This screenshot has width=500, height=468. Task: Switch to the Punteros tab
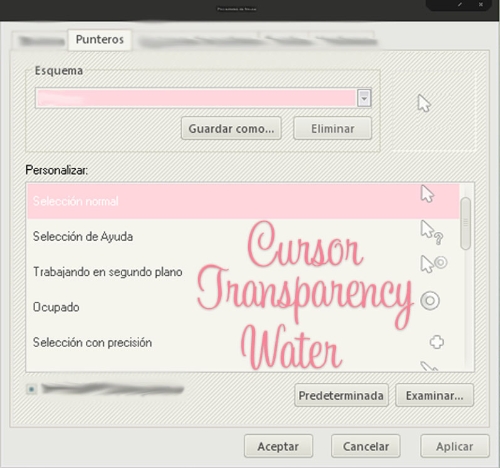(x=100, y=39)
